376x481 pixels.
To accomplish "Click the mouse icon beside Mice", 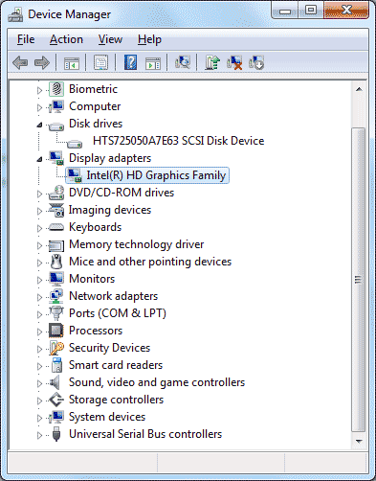I will tap(56, 262).
